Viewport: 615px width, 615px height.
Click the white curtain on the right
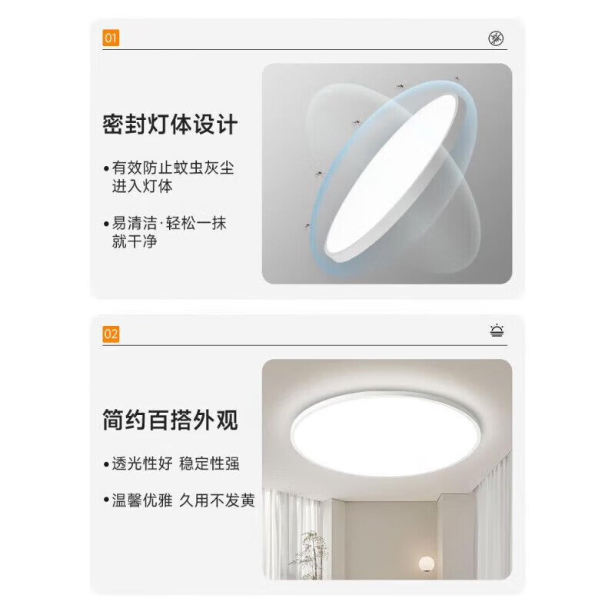(x=493, y=516)
